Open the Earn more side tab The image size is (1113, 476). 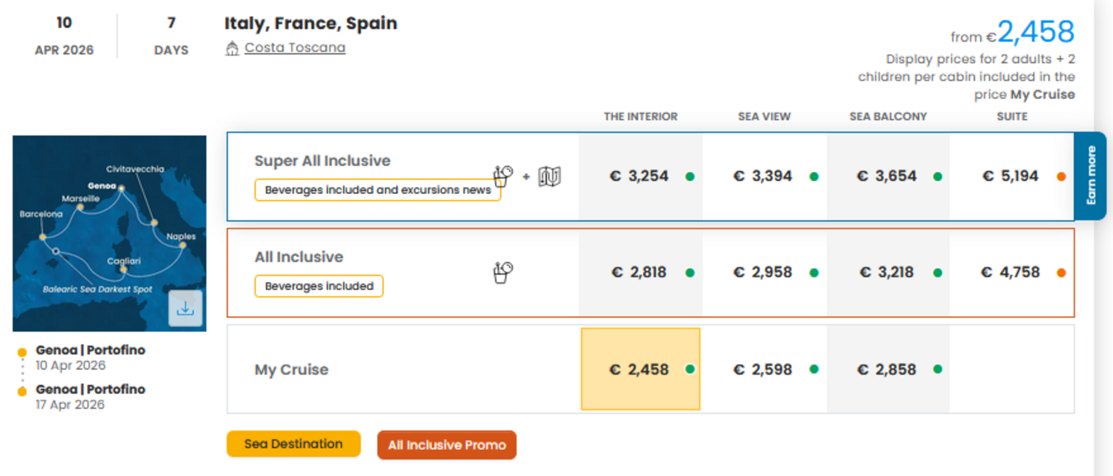1090,176
